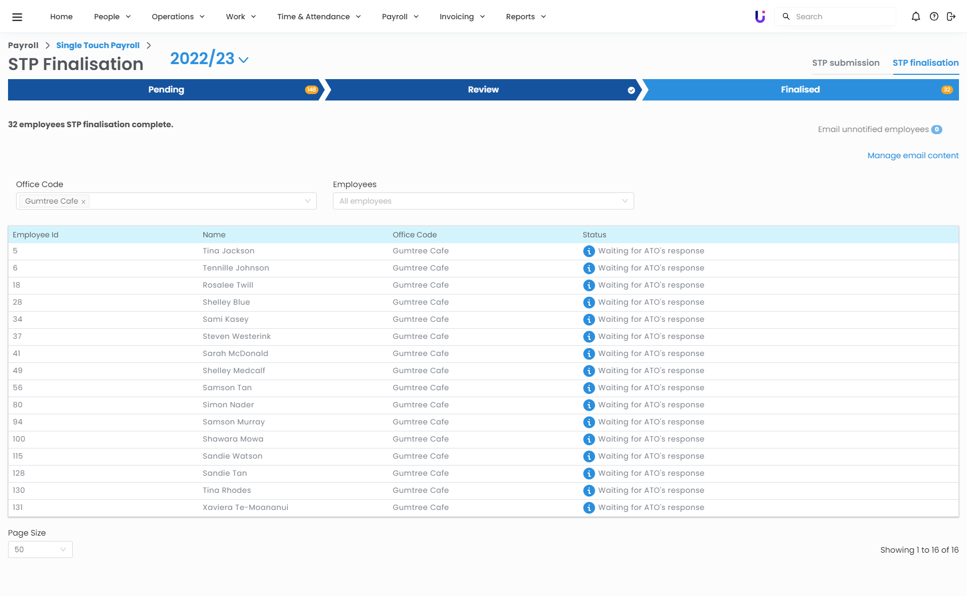Screen dimensions: 967x596
Task: Click info icon for Tina Jackson's status
Action: [589, 251]
